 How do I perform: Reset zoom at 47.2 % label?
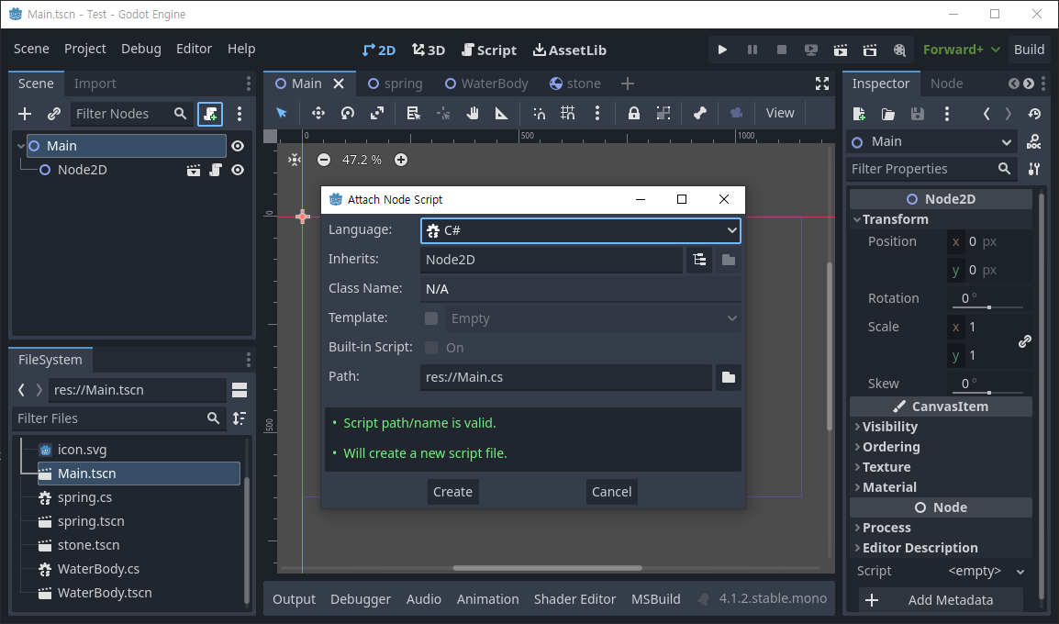362,160
